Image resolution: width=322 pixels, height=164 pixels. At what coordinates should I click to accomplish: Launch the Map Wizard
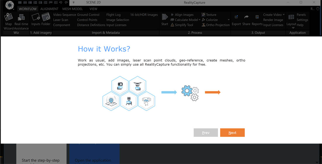[8, 21]
